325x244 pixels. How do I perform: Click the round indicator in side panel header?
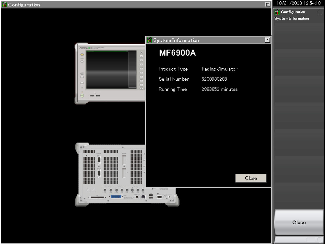pyautogui.click(x=320, y=12)
